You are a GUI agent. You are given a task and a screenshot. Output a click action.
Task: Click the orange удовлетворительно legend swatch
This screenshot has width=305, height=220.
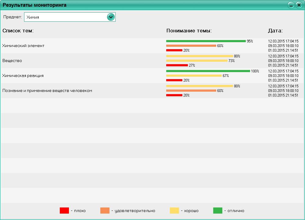(105, 211)
